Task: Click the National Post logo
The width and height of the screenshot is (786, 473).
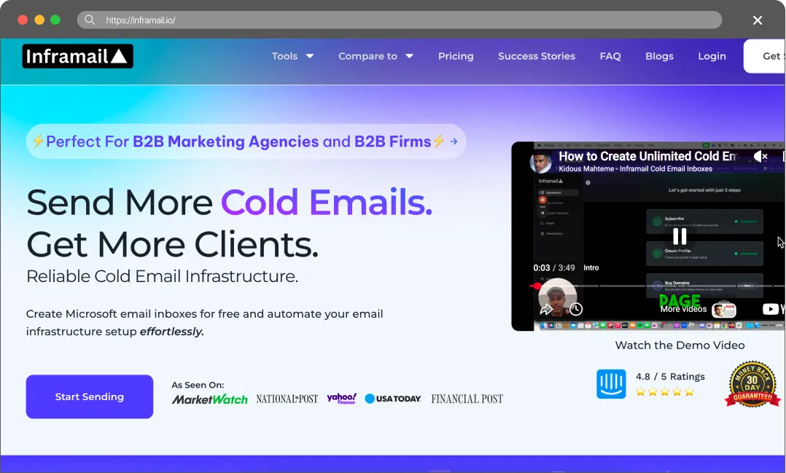Action: click(x=287, y=399)
